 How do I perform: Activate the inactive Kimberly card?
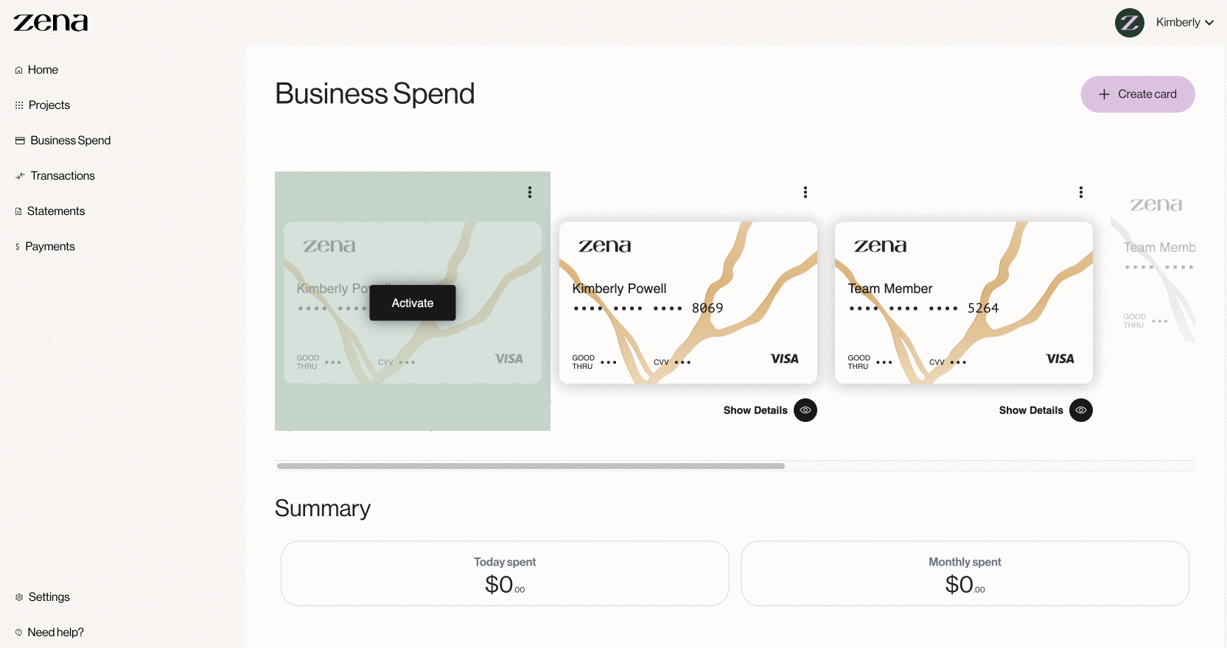click(413, 303)
